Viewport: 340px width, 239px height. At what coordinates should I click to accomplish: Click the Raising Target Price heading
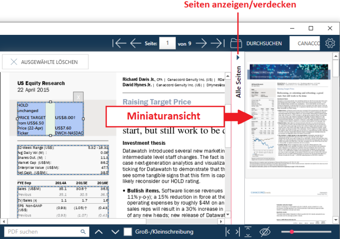coord(157,102)
